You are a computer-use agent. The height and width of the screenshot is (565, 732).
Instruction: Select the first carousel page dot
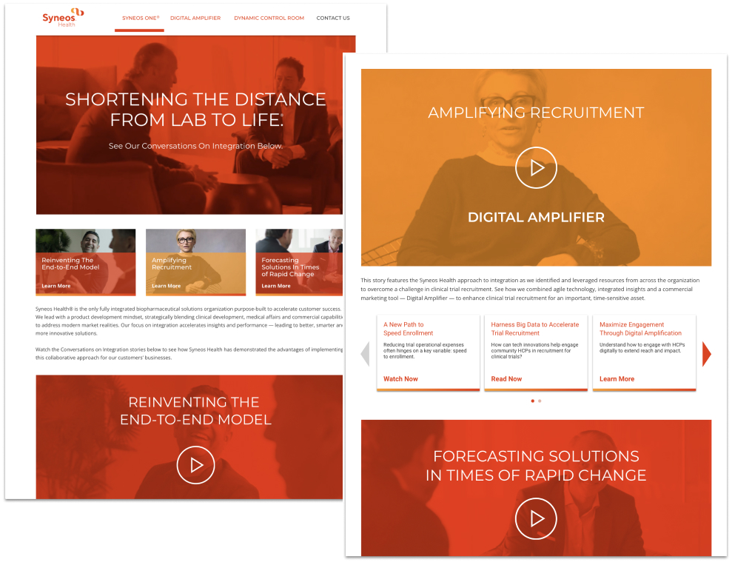[533, 401]
